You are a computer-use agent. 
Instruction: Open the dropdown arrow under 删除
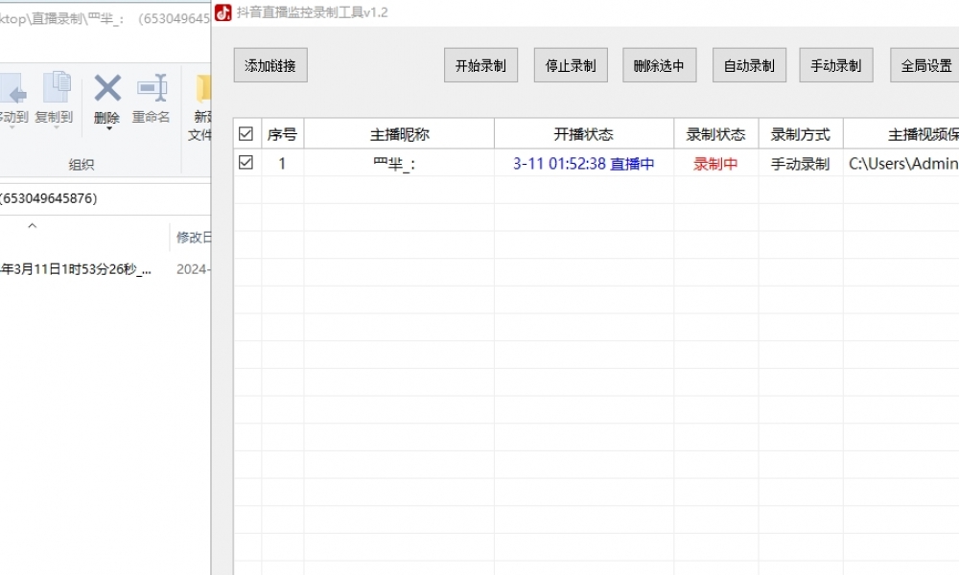[x=107, y=129]
